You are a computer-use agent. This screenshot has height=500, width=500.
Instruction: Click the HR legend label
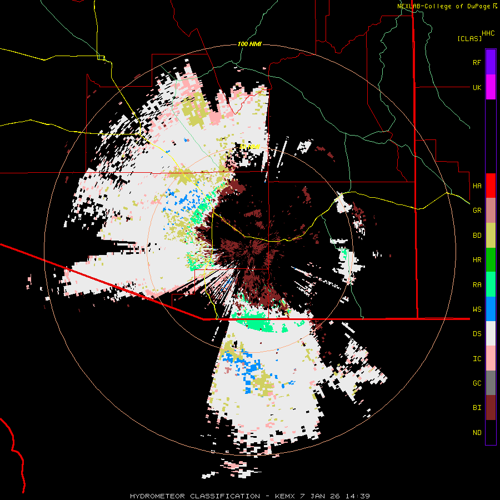click(x=477, y=260)
